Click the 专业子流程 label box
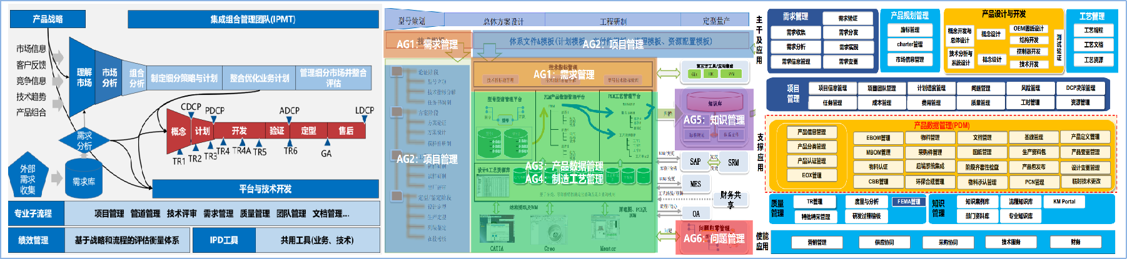Viewport: 1127px width, 259px height. (x=37, y=213)
